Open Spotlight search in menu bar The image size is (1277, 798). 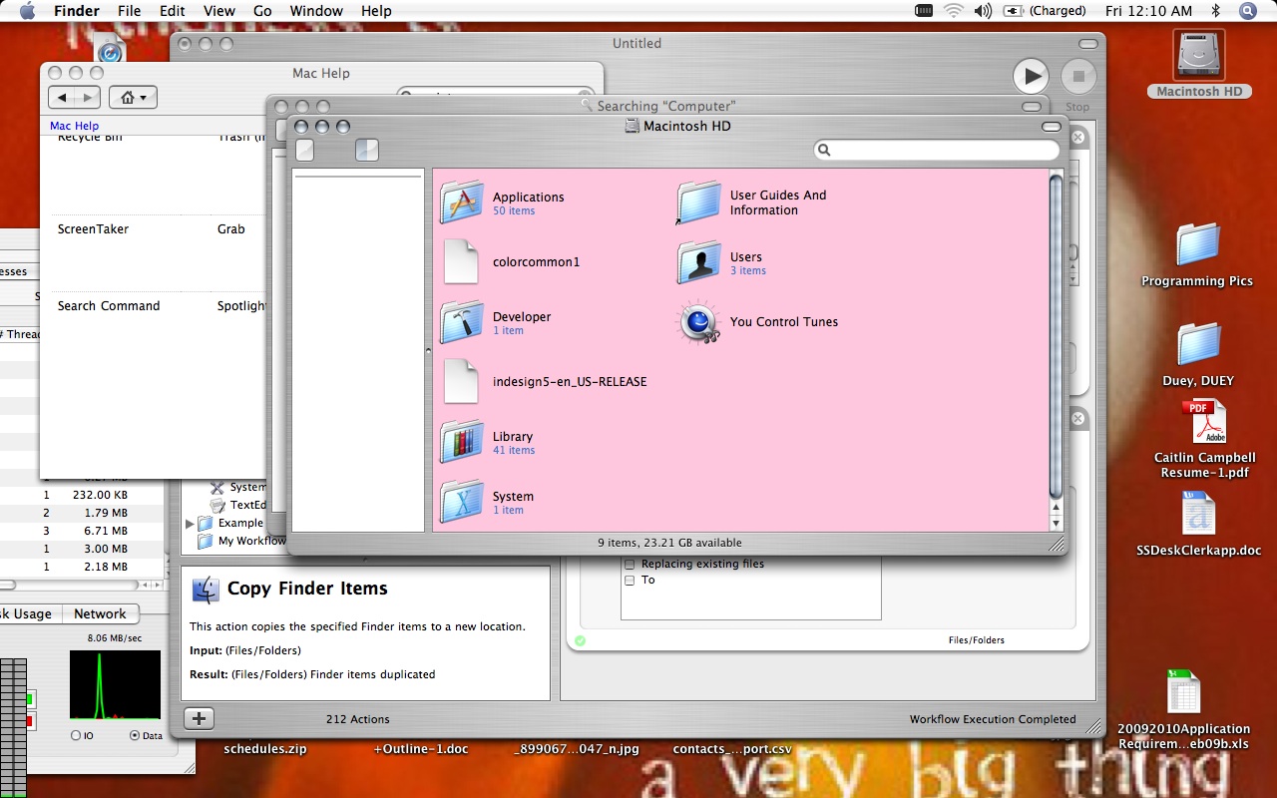click(x=1247, y=11)
